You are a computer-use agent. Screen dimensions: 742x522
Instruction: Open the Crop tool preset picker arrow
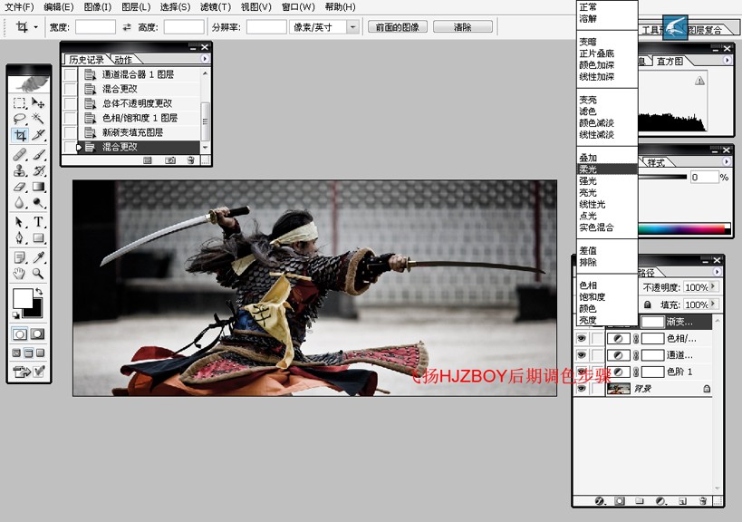[x=36, y=27]
